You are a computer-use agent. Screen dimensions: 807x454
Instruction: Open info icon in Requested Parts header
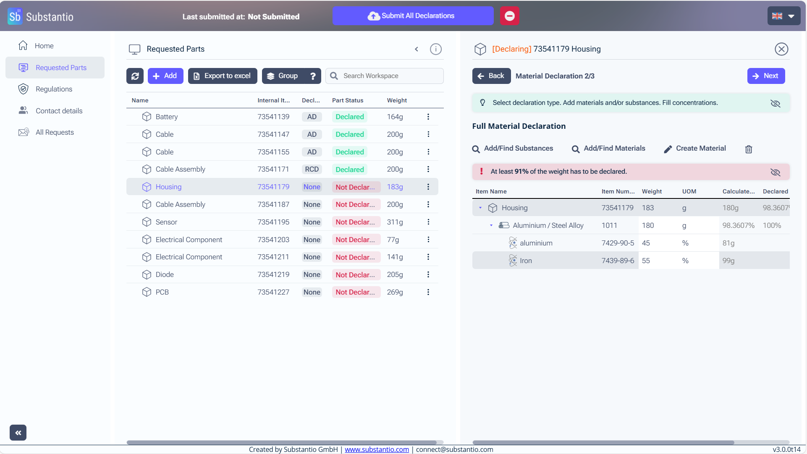pyautogui.click(x=435, y=49)
